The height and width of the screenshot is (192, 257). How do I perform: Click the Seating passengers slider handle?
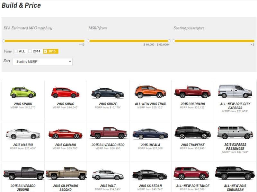[173, 41]
